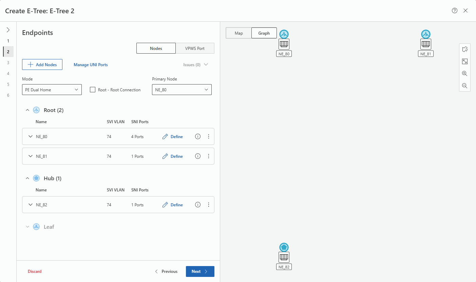
Task: Click the topmost icon in graph toolbar
Action: click(x=464, y=49)
